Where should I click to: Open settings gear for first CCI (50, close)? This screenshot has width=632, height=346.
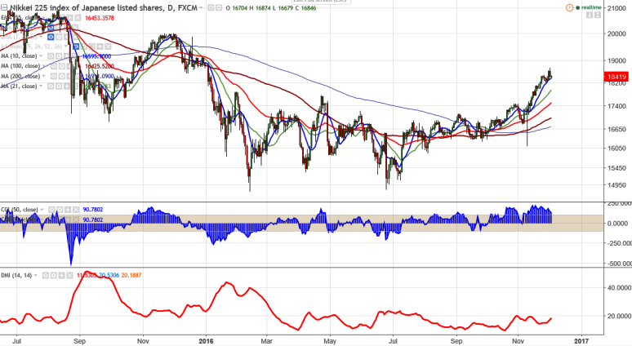point(60,210)
